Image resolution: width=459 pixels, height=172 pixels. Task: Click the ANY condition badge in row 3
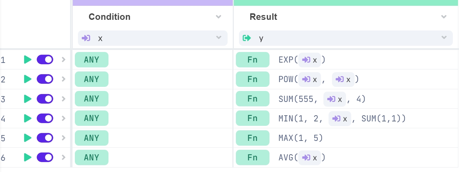pos(91,99)
